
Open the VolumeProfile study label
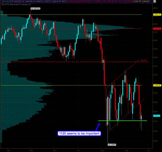pyautogui.click(x=97, y=1)
